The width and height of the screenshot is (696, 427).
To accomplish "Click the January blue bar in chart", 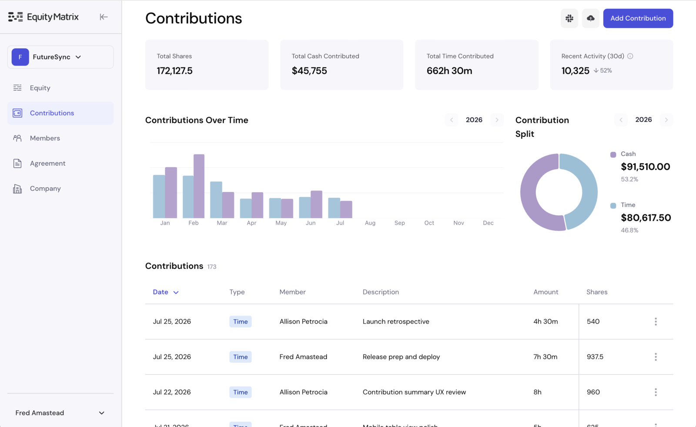I will pos(159,197).
